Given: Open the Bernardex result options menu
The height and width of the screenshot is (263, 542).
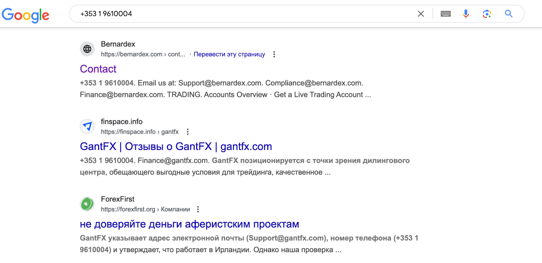Looking at the screenshot, I should [274, 54].
